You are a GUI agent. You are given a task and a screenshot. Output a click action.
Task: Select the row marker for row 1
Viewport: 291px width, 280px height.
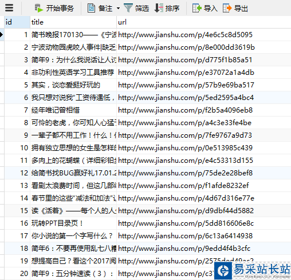2,35
